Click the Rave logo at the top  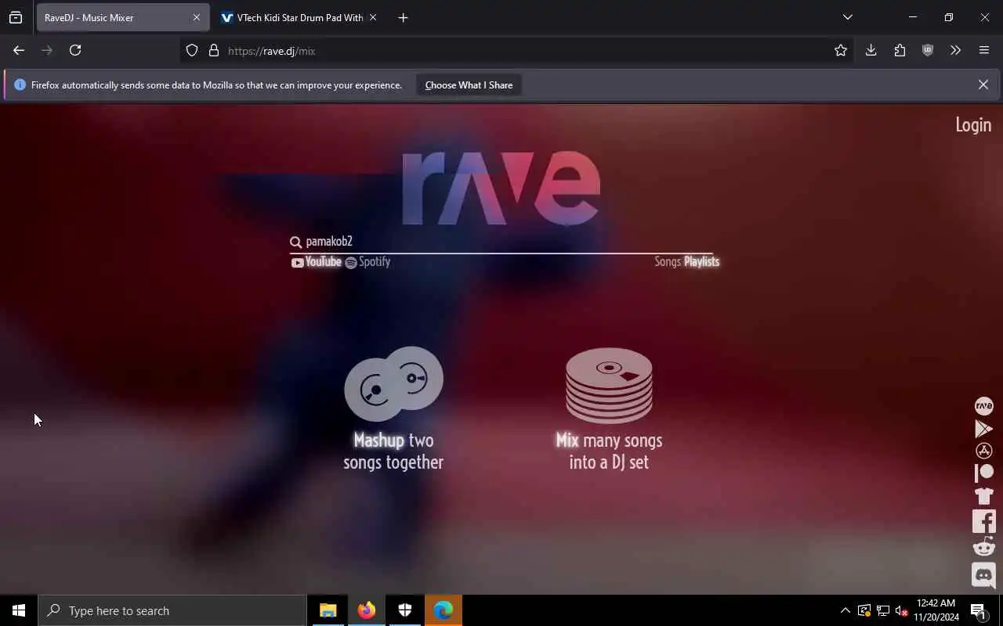click(501, 188)
